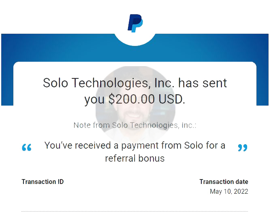Click the PayPal logo at top
Viewport: 271px width, 212px height.
[135, 23]
